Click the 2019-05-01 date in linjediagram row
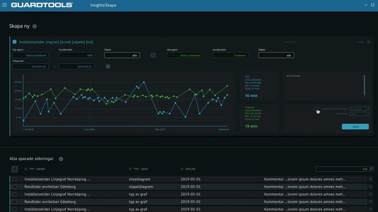The image size is (378, 212). point(190,179)
